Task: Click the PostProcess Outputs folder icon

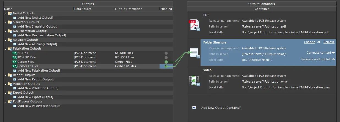Action: (10, 101)
